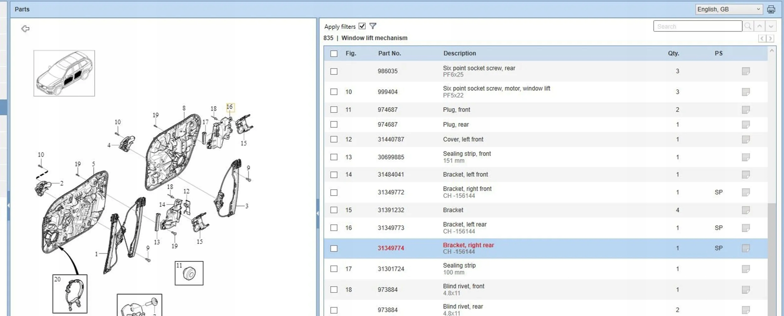Open note icon for part 31301724

pyautogui.click(x=746, y=269)
